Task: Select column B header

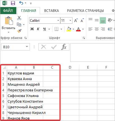Action: pyautogui.click(x=34, y=67)
